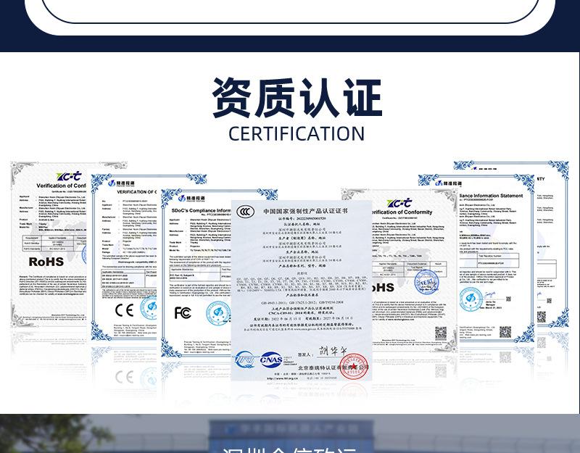Click the blue TEST stamp
580x453 pixels.
click(426, 282)
